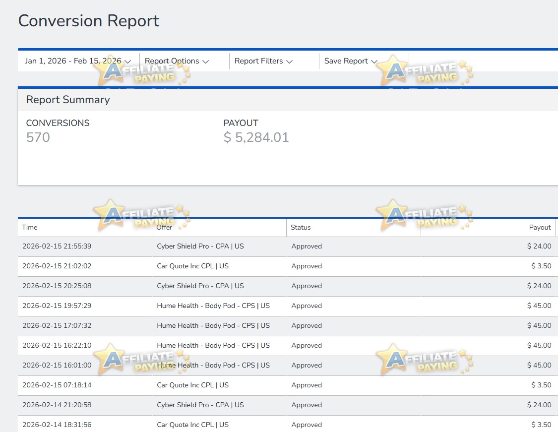Sort table by Payout column header
Image resolution: width=558 pixels, height=432 pixels.
540,227
